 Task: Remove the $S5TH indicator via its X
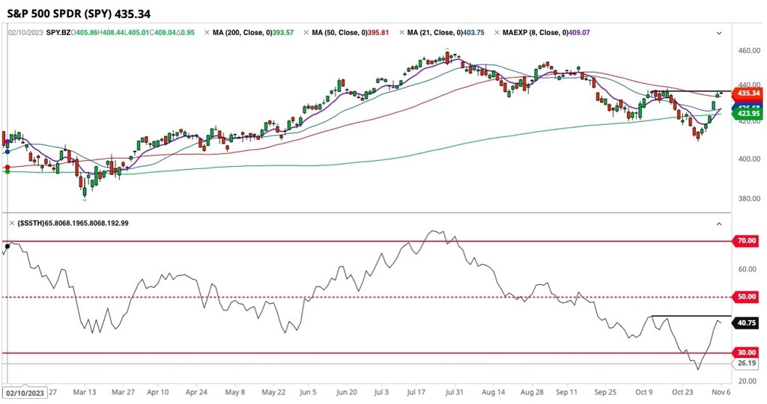12,223
